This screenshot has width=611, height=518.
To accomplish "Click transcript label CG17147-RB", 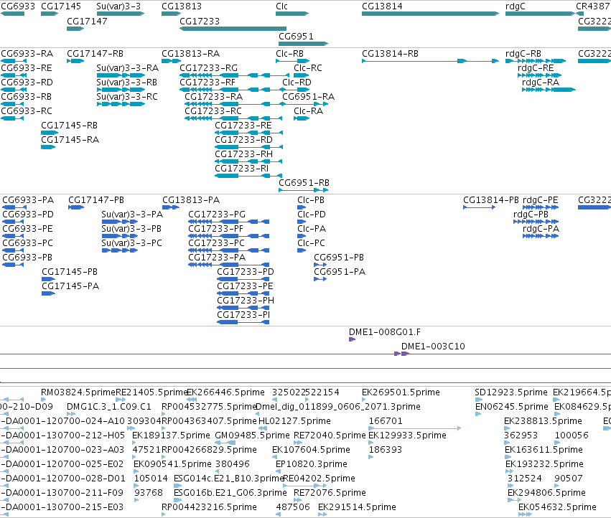I will click(95, 53).
